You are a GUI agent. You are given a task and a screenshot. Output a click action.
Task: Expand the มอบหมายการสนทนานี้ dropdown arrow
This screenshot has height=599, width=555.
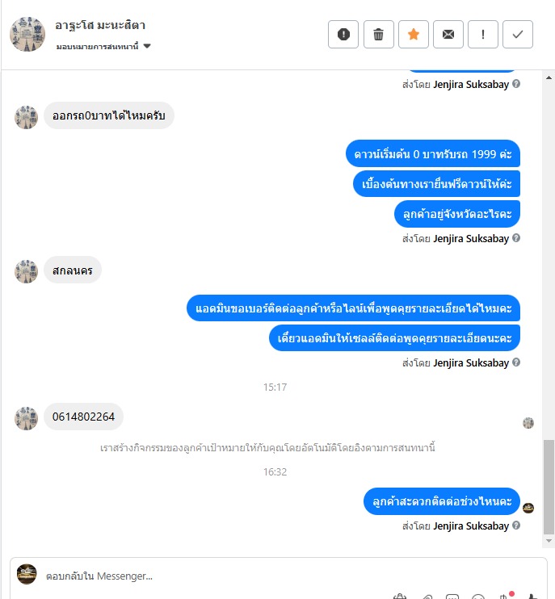pyautogui.click(x=147, y=46)
